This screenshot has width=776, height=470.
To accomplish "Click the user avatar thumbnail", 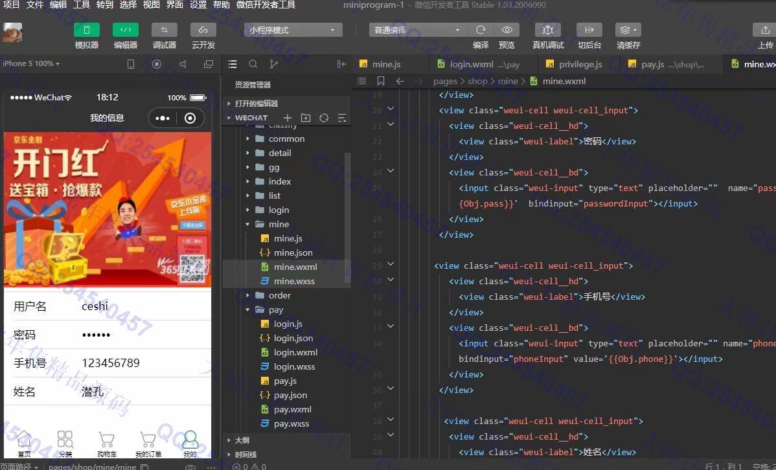I will click(x=12, y=32).
